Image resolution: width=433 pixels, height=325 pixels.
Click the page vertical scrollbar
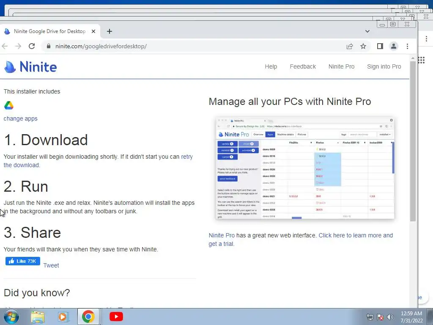point(413,141)
